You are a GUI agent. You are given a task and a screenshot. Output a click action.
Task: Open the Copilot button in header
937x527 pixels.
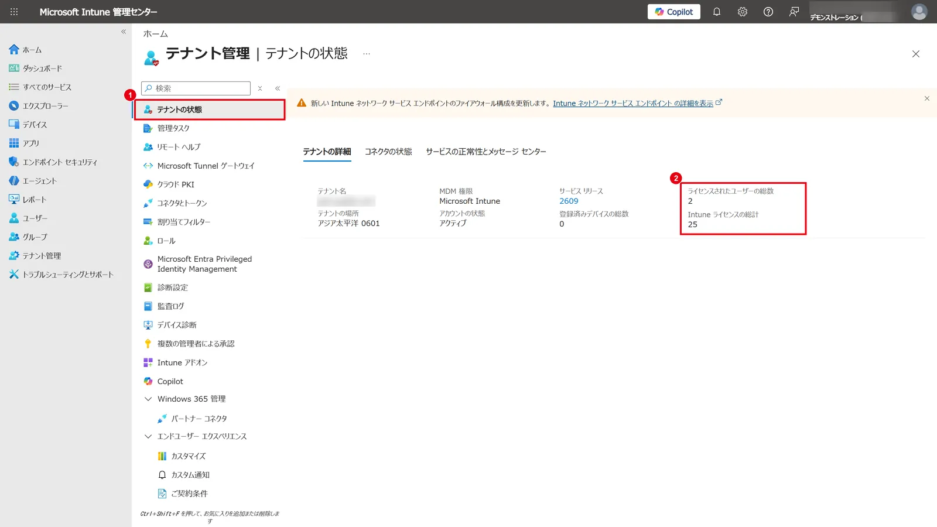[x=673, y=12]
